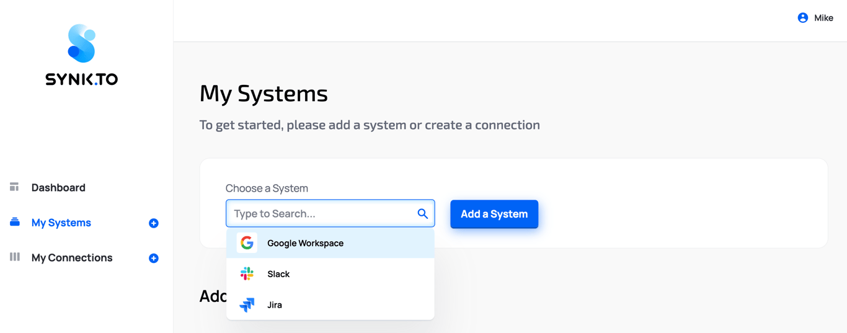Image resolution: width=847 pixels, height=333 pixels.
Task: Click the SYNK.TO logo
Action: coord(82,55)
